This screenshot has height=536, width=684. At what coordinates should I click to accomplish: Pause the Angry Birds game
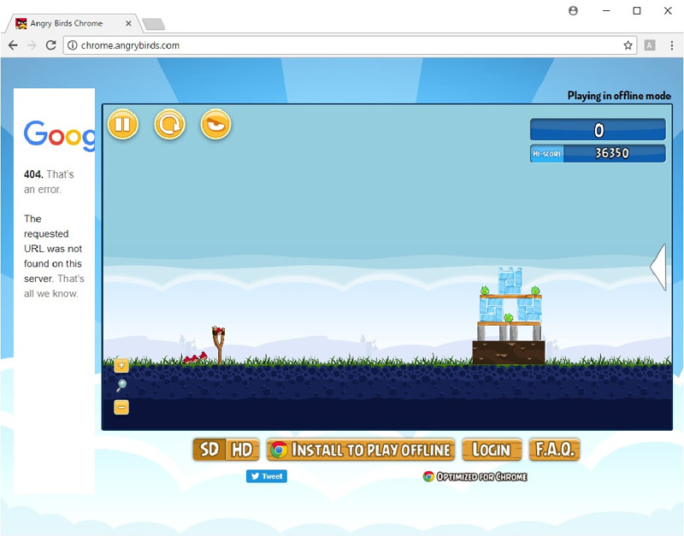coord(123,124)
